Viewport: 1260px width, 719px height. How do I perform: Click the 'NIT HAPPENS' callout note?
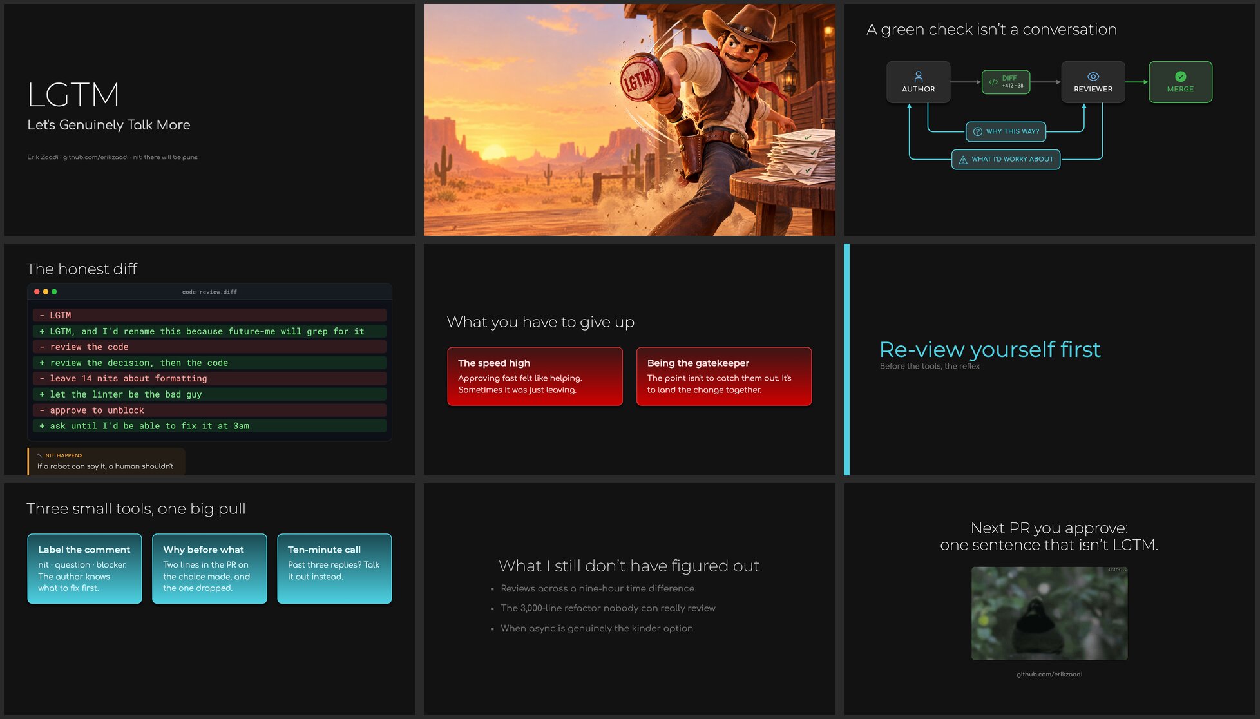point(106,461)
